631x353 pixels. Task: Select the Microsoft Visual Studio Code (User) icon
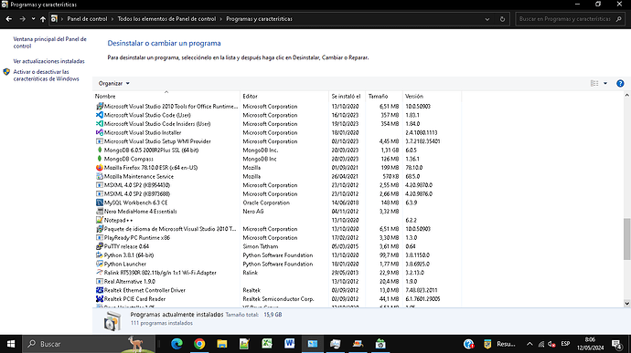pyautogui.click(x=100, y=115)
